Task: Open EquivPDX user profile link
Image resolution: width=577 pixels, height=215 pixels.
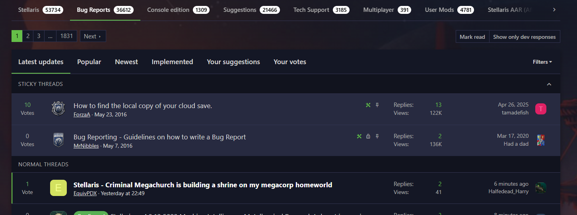Action: pyautogui.click(x=85, y=194)
